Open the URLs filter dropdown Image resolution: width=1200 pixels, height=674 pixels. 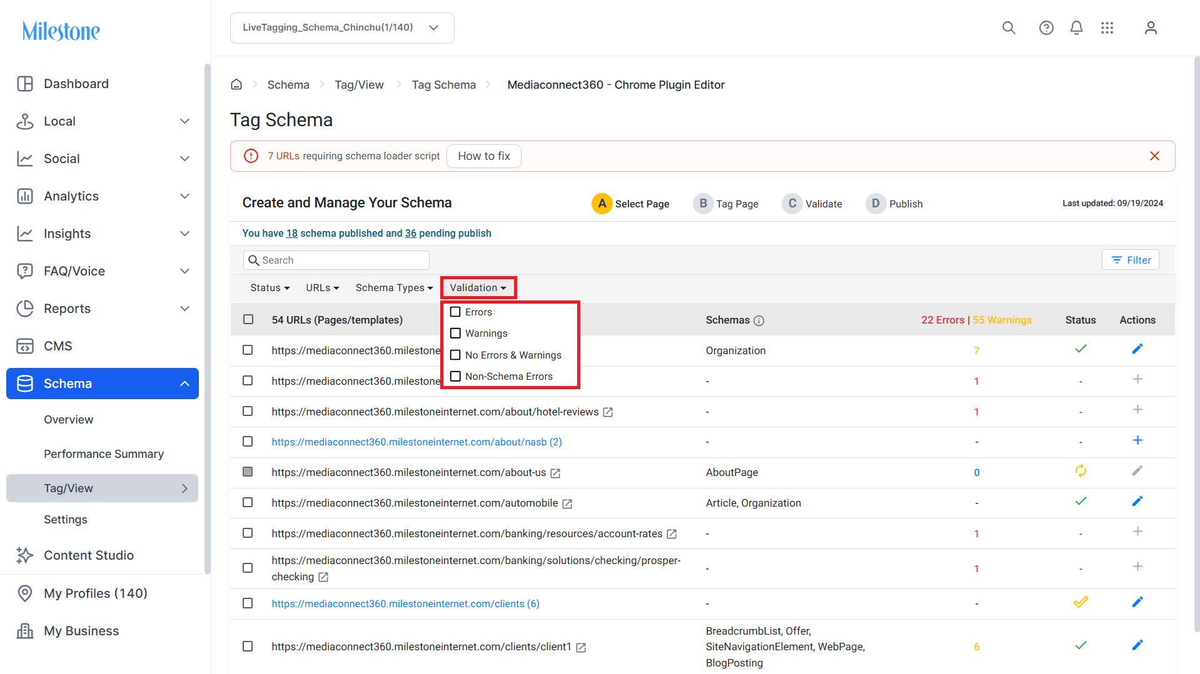[323, 288]
